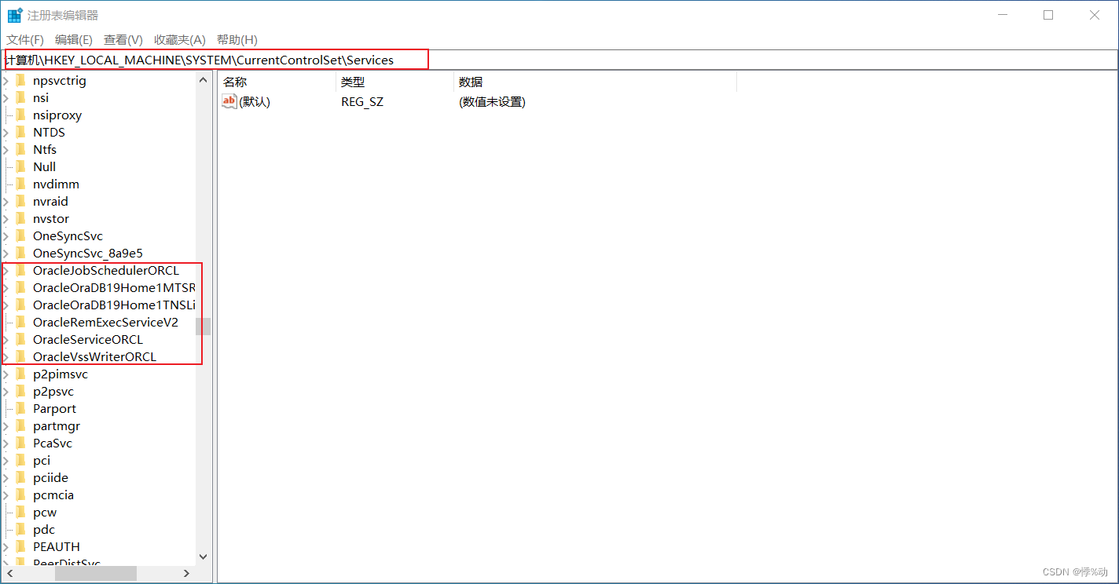Image resolution: width=1119 pixels, height=584 pixels.
Task: Expand the p2pimsvc key
Action: [6, 374]
